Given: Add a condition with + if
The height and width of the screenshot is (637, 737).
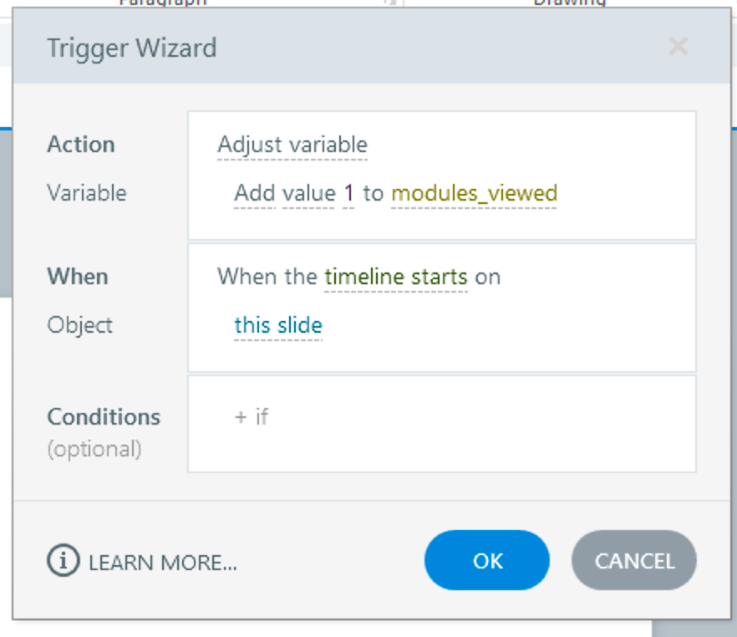Looking at the screenshot, I should [252, 416].
